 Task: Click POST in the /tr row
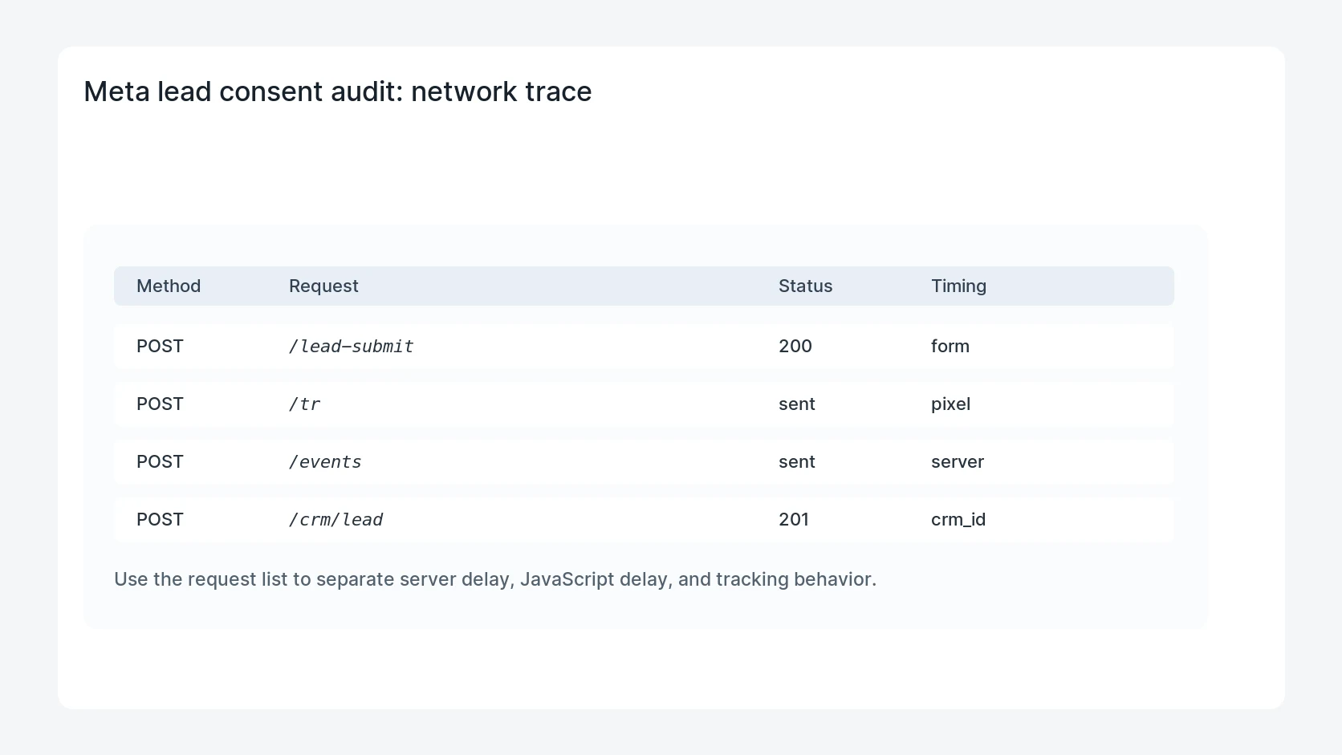tap(160, 404)
